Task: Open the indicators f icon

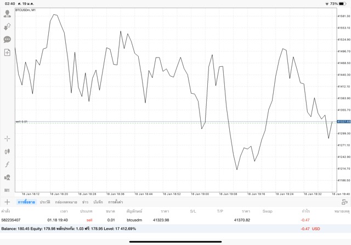Action: click(7, 164)
